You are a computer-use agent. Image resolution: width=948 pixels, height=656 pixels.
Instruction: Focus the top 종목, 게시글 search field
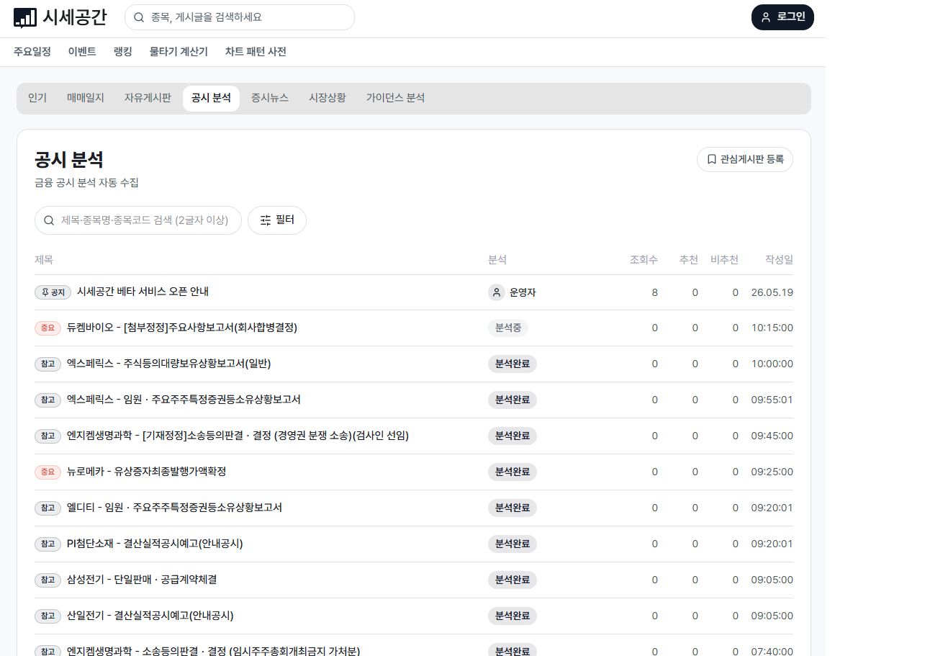click(x=240, y=17)
